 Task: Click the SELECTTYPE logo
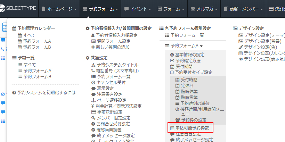pyautogui.click(x=18, y=8)
